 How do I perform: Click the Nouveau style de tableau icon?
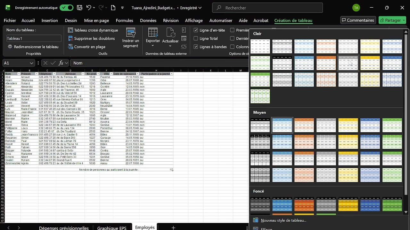pyautogui.click(x=256, y=220)
